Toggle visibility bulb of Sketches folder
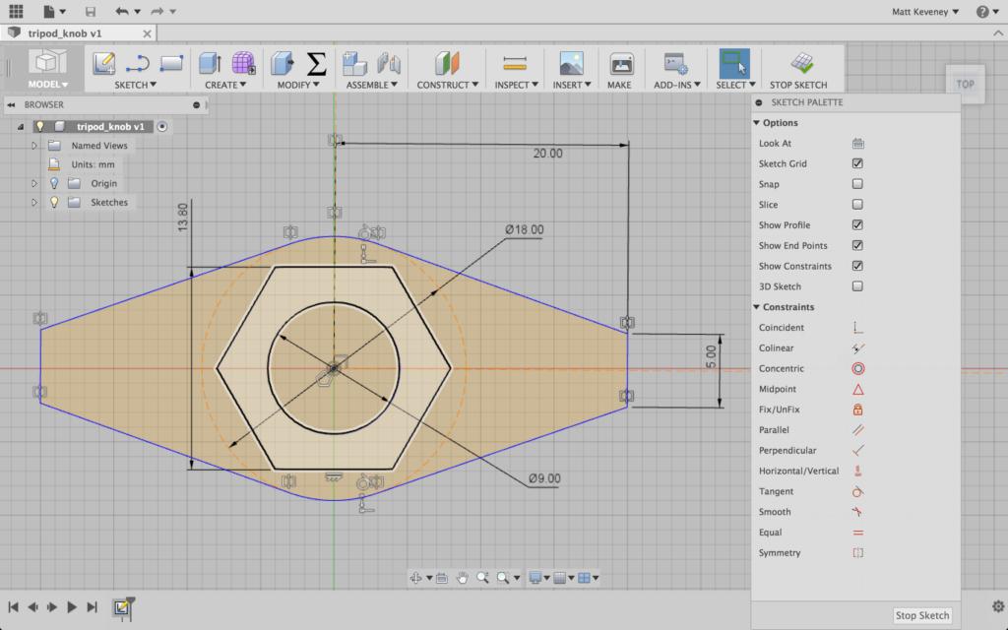Screen dimensions: 1008x630 click(x=54, y=203)
